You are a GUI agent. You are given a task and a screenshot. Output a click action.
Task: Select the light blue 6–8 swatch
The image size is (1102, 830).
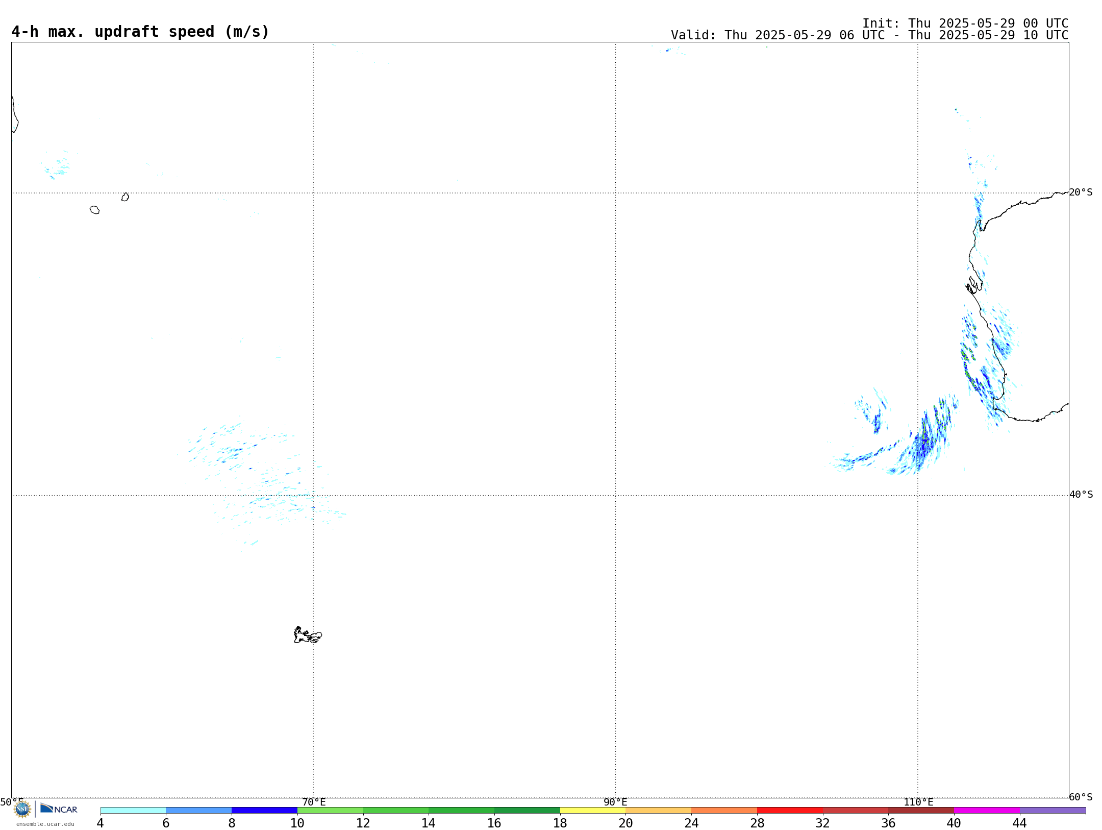tap(199, 811)
